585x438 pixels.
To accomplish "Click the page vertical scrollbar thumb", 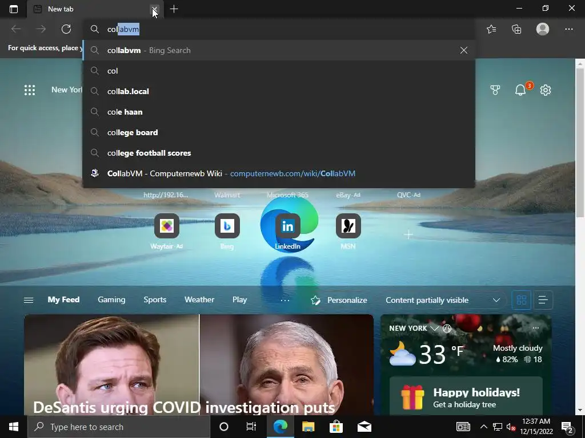I will click(x=580, y=141).
